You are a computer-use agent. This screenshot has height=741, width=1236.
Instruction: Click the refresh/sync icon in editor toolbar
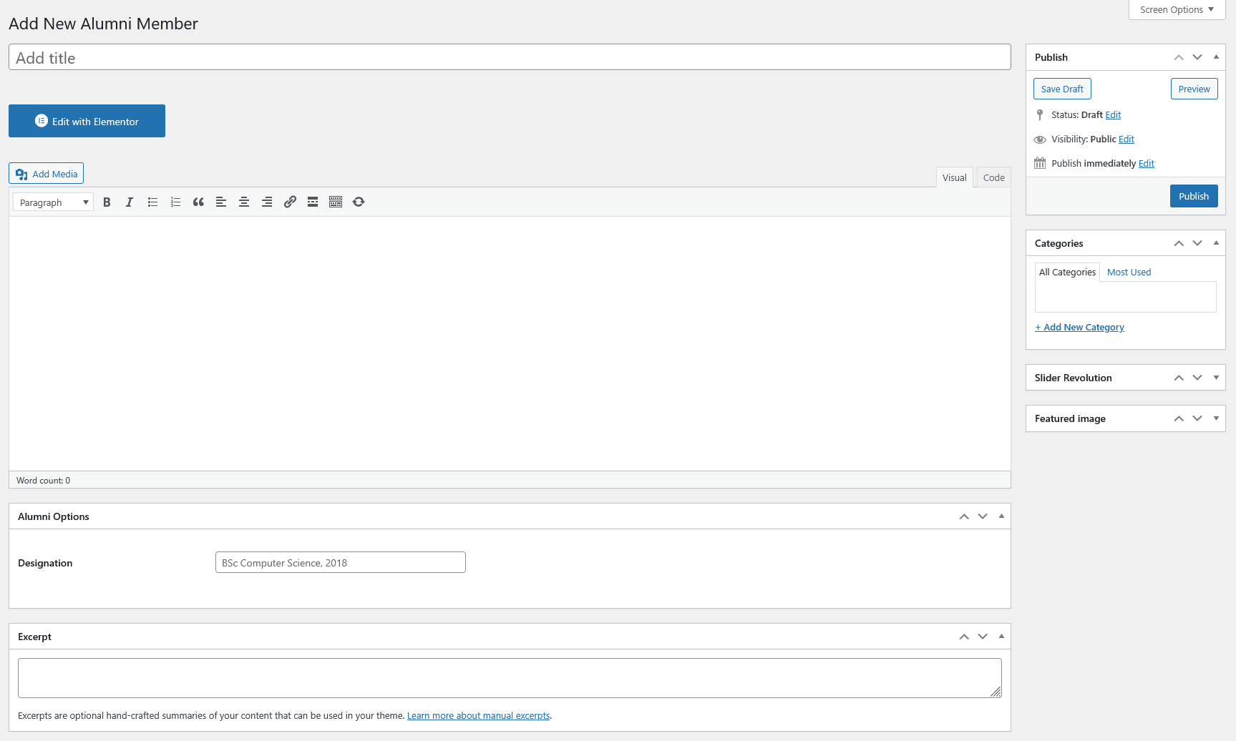tap(359, 202)
